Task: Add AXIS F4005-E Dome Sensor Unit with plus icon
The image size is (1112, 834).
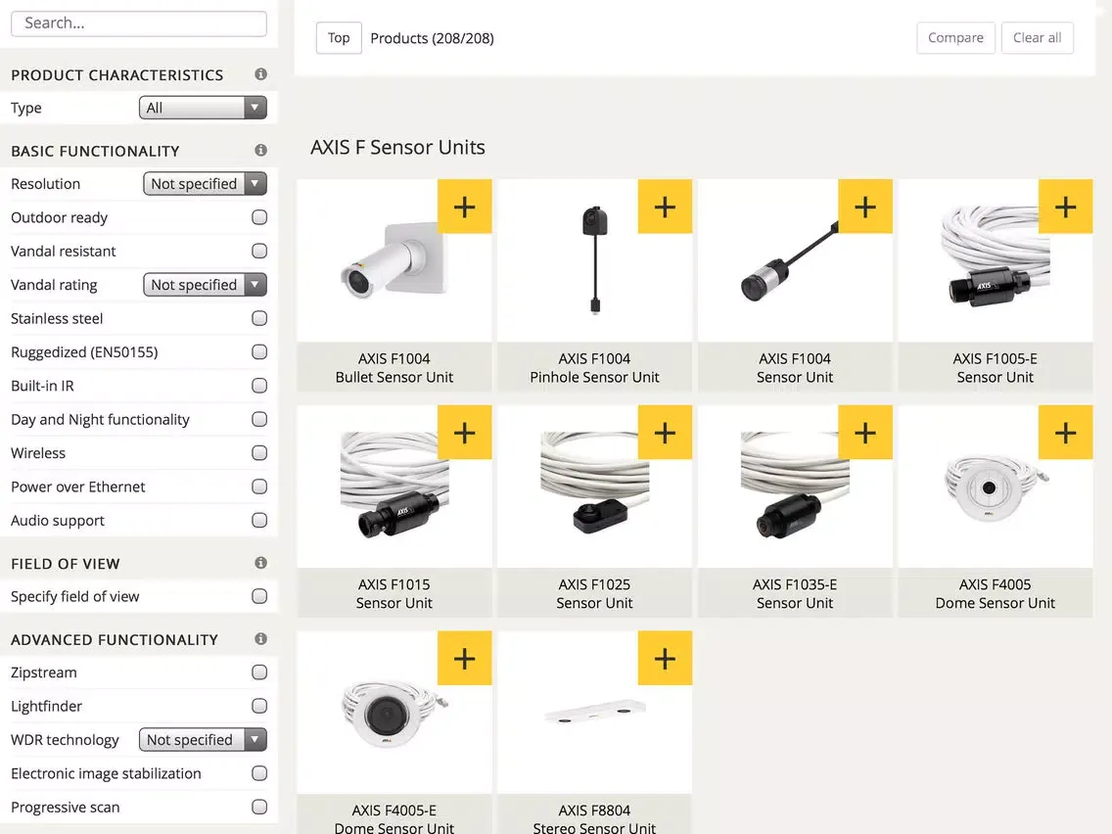Action: click(x=465, y=658)
